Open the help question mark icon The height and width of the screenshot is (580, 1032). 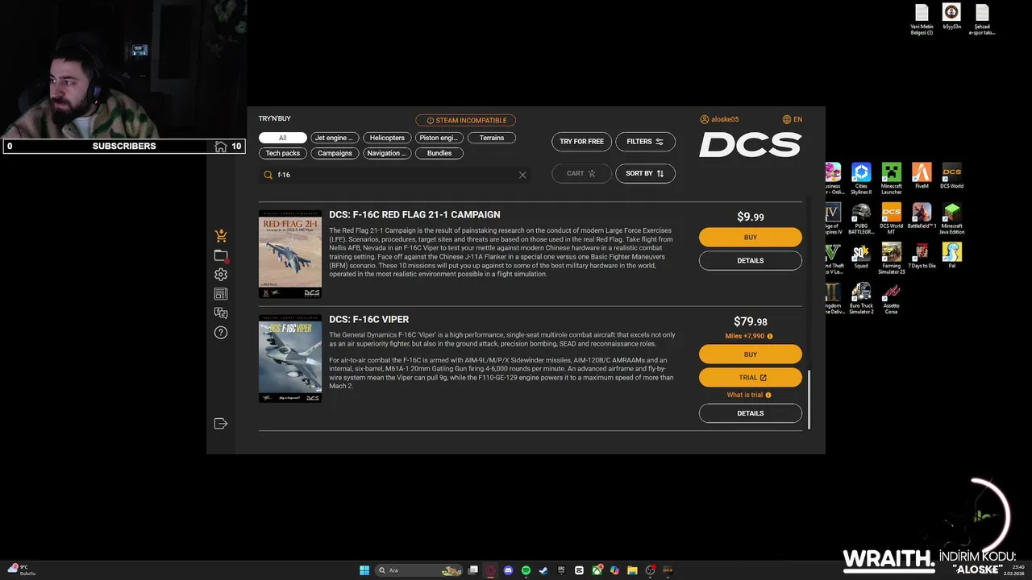point(221,333)
